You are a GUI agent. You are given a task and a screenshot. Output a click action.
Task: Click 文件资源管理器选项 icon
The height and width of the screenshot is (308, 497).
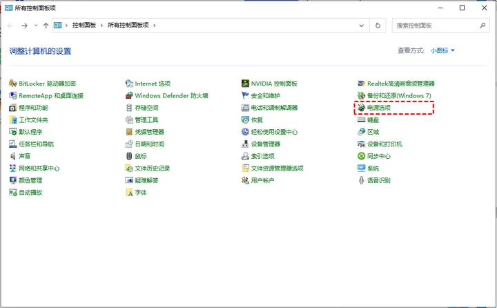coord(245,168)
